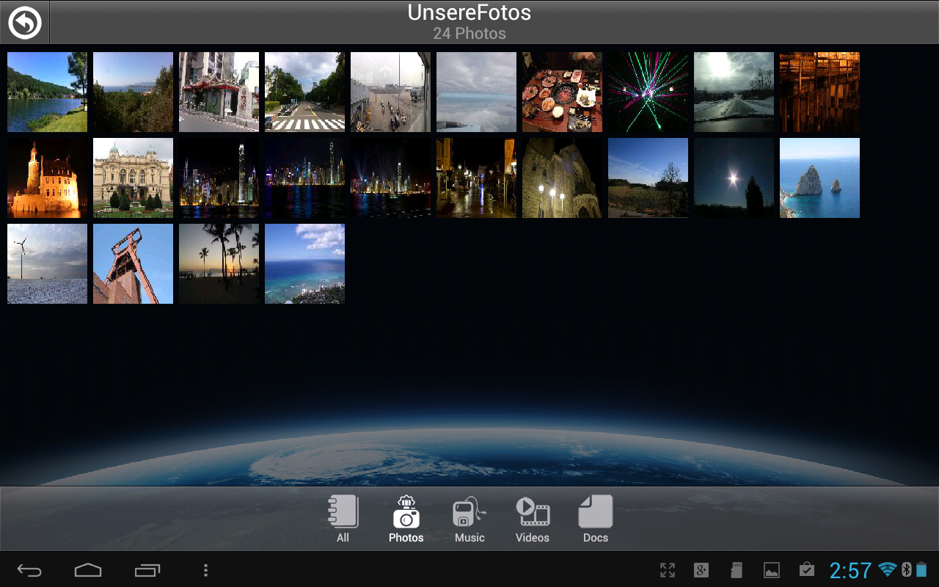Open the green laser light show photo

pyautogui.click(x=648, y=92)
